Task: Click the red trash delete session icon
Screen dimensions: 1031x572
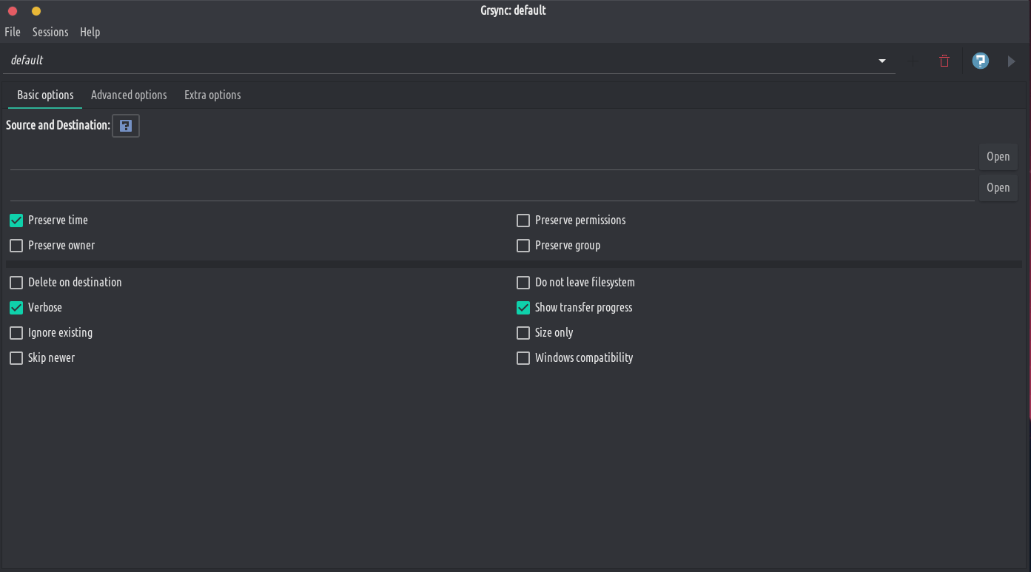Action: click(944, 61)
